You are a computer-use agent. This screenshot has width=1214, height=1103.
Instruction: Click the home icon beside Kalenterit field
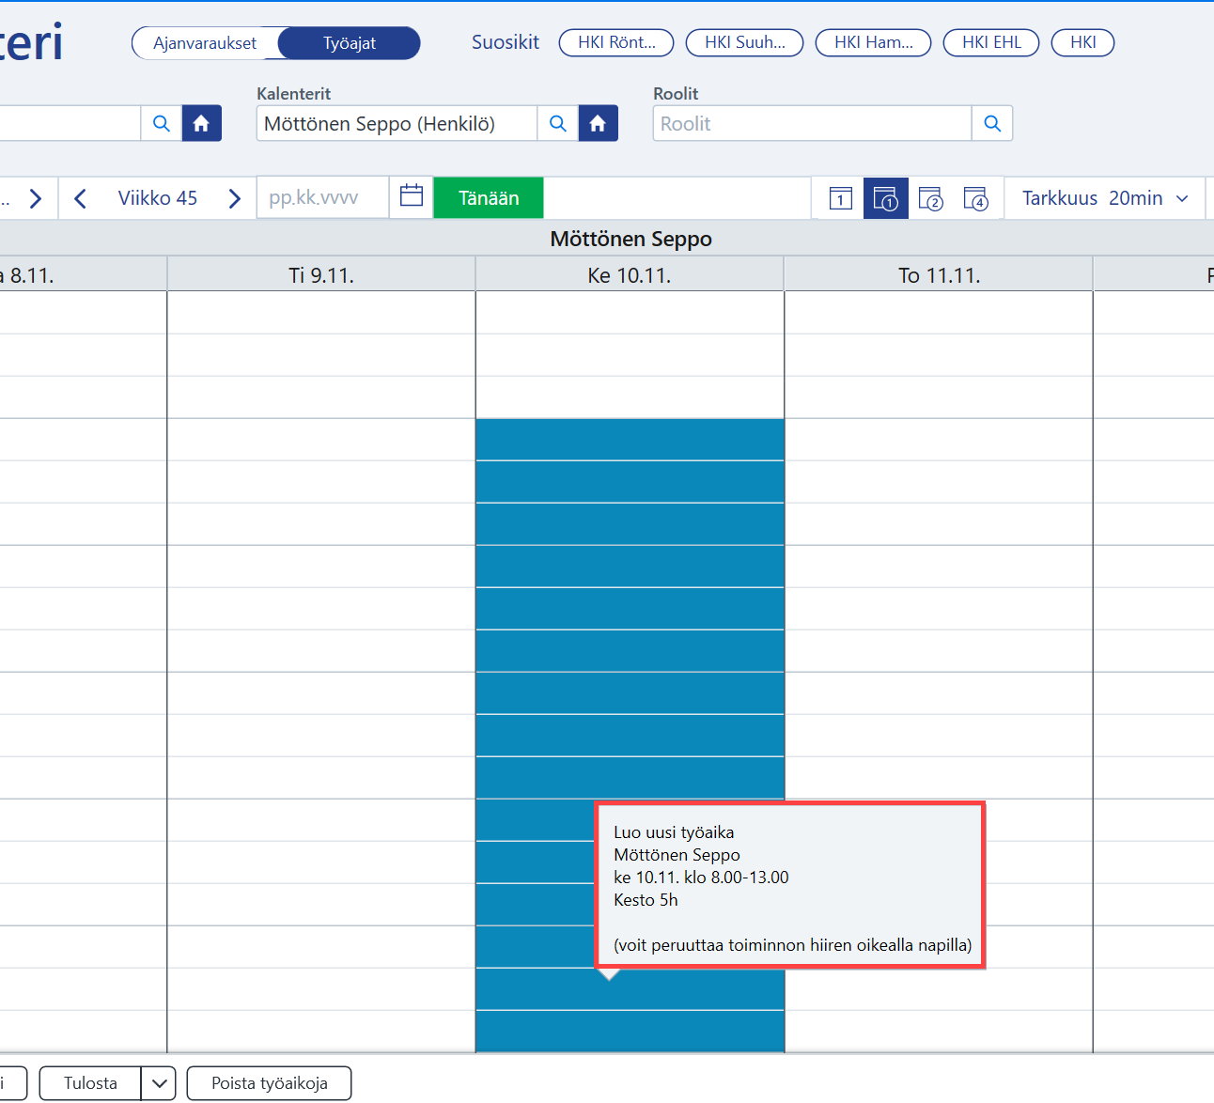598,123
